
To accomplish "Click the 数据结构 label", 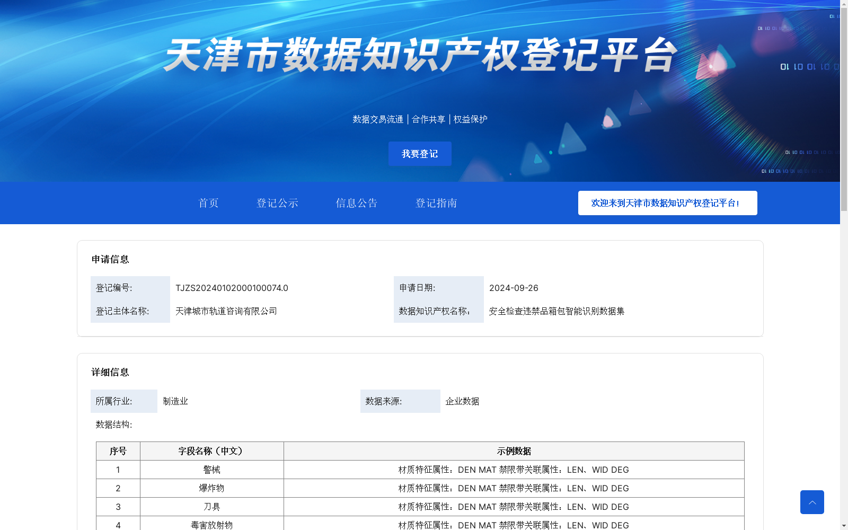I will [x=114, y=425].
